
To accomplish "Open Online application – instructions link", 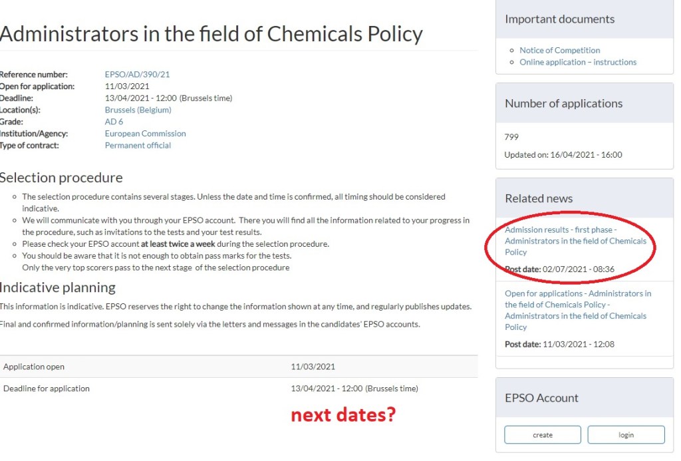I will point(577,62).
